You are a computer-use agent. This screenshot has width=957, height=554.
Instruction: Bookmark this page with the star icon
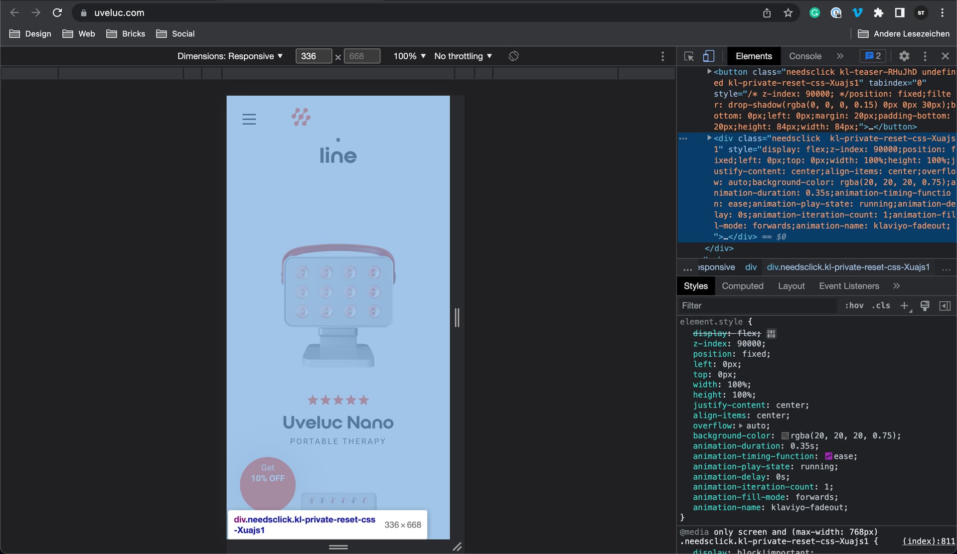click(788, 13)
